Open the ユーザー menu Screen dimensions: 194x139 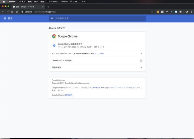(x=64, y=2)
